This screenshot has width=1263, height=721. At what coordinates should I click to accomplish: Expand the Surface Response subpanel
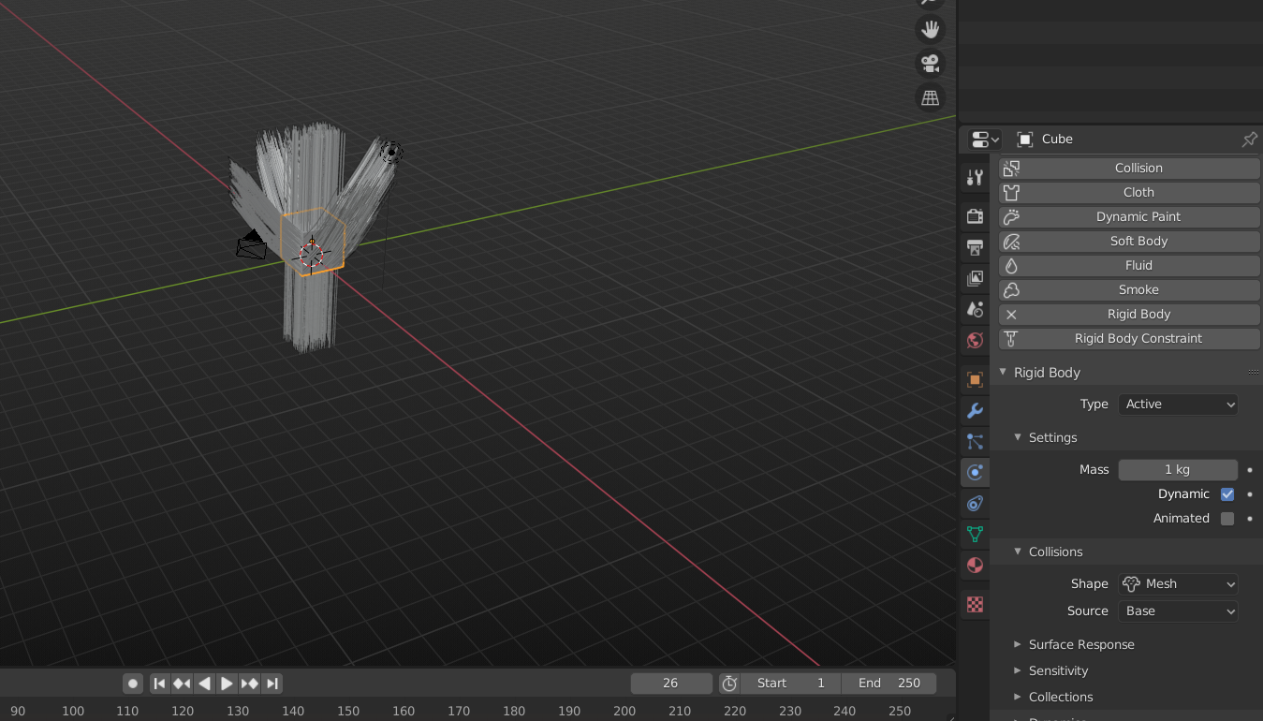tap(1018, 644)
